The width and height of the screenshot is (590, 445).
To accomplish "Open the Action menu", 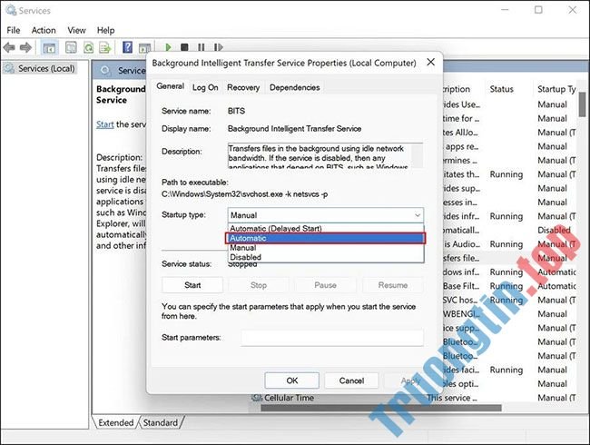I will tap(44, 30).
